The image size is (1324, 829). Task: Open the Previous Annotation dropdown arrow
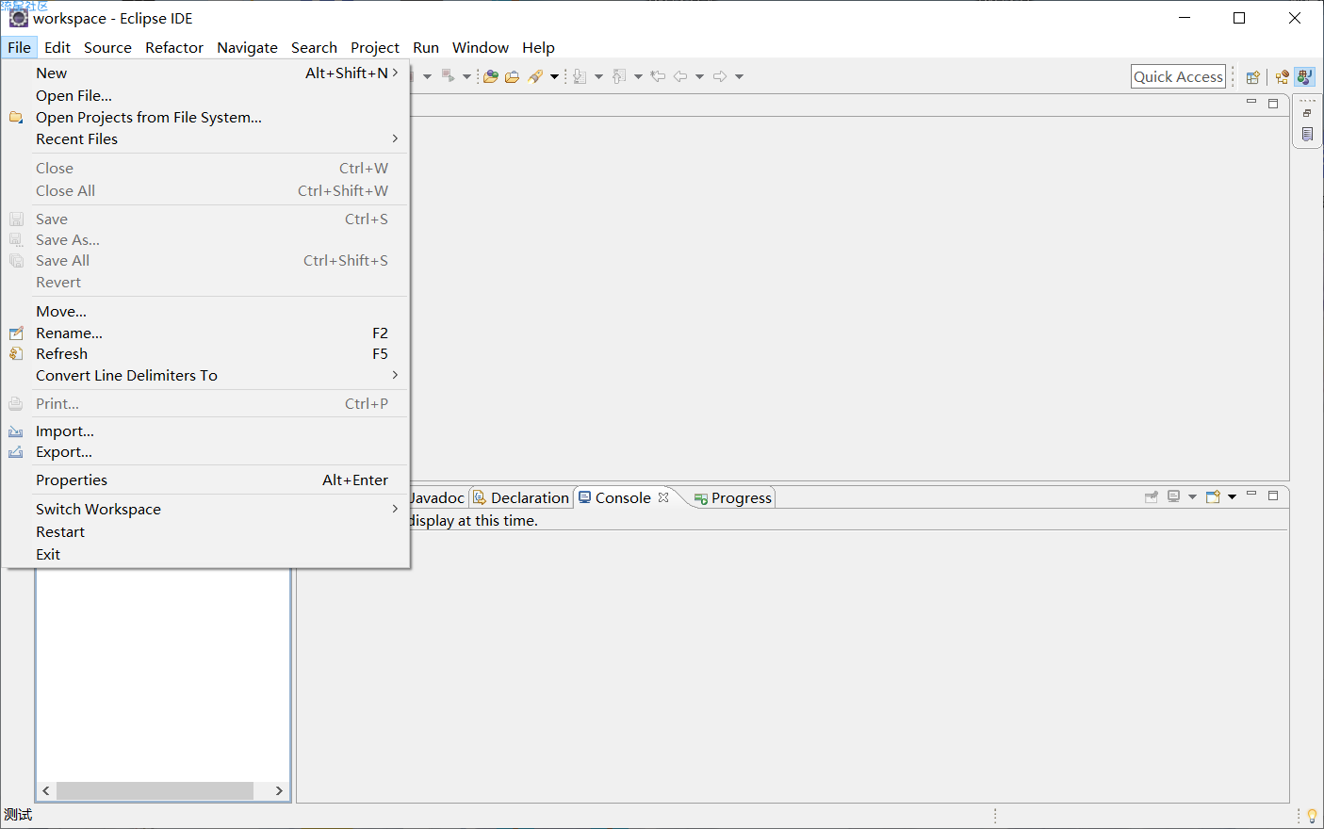click(x=638, y=76)
